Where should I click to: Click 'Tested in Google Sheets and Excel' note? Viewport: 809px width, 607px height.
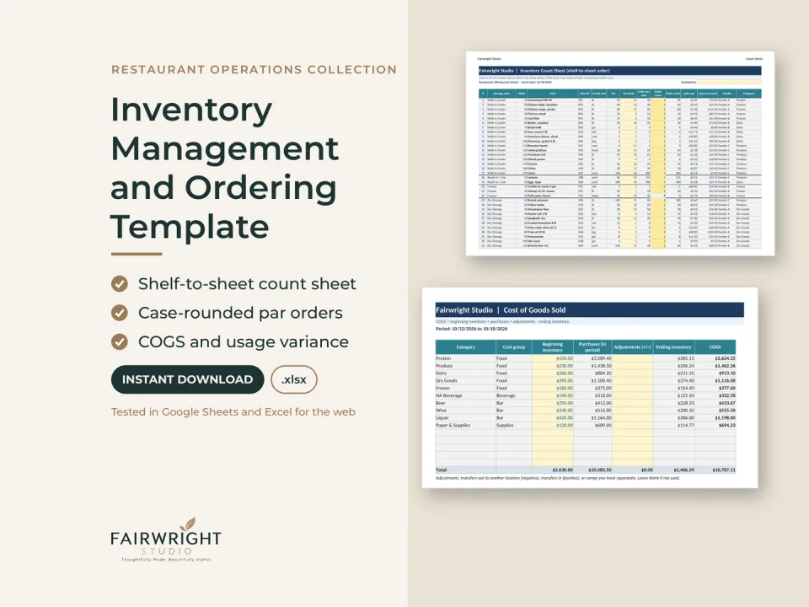(233, 412)
